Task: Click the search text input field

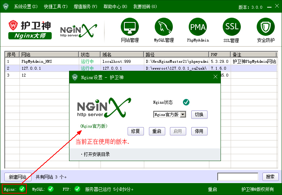Action: (x=238, y=177)
